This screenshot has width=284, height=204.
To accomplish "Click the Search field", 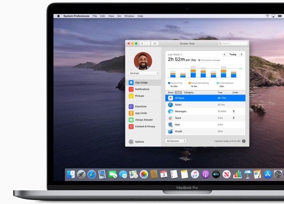I will [233, 43].
